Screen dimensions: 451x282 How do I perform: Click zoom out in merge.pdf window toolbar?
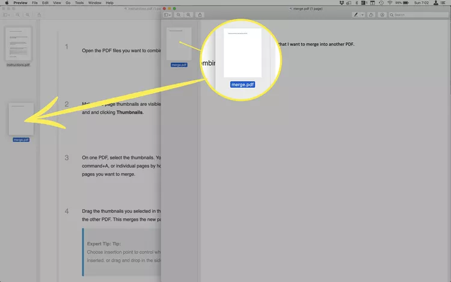[x=179, y=14]
